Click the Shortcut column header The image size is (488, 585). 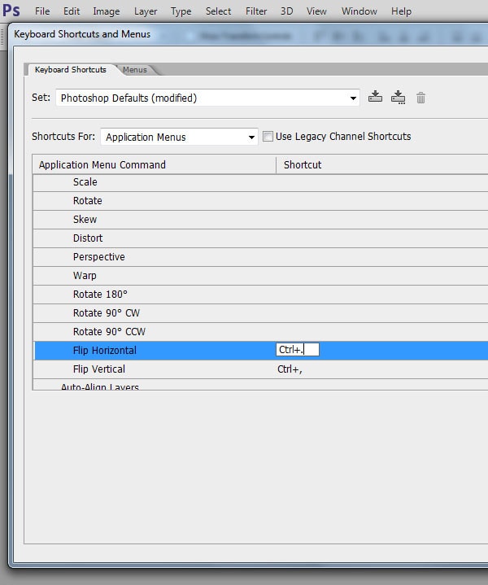coord(381,165)
